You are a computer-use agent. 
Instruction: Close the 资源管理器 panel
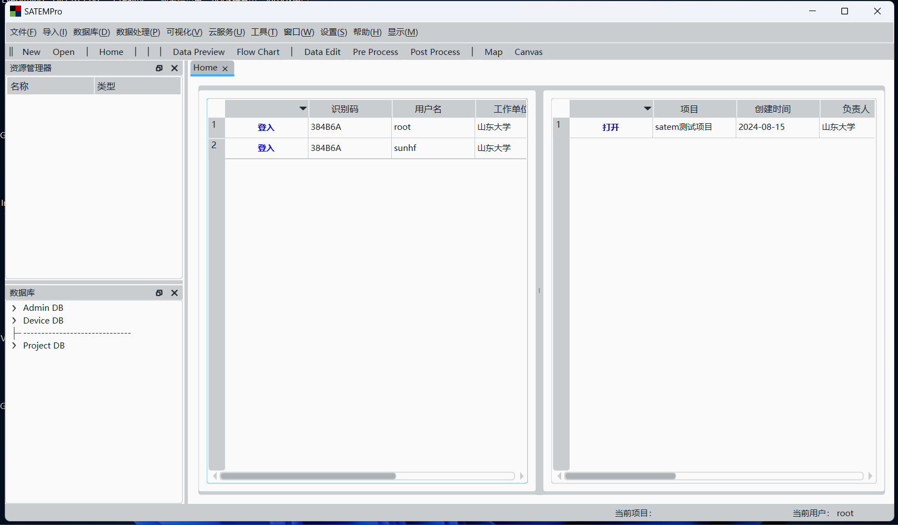174,68
